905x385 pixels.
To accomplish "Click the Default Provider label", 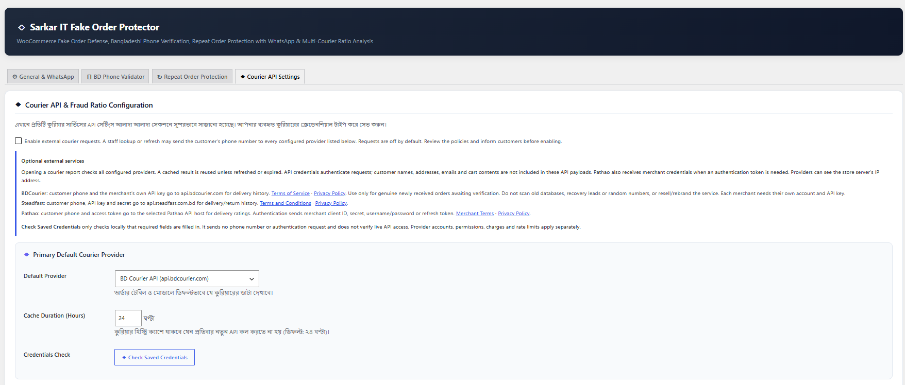I will click(x=45, y=276).
